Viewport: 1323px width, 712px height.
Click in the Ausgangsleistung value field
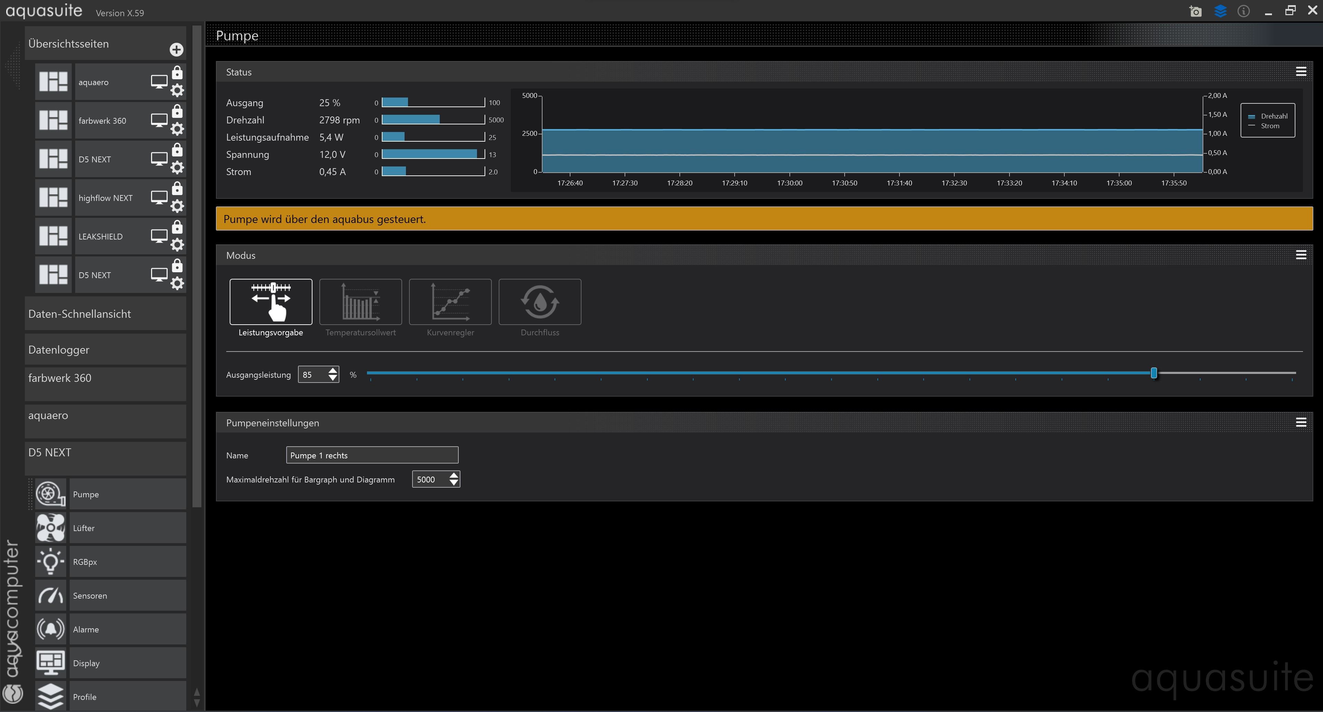(312, 375)
